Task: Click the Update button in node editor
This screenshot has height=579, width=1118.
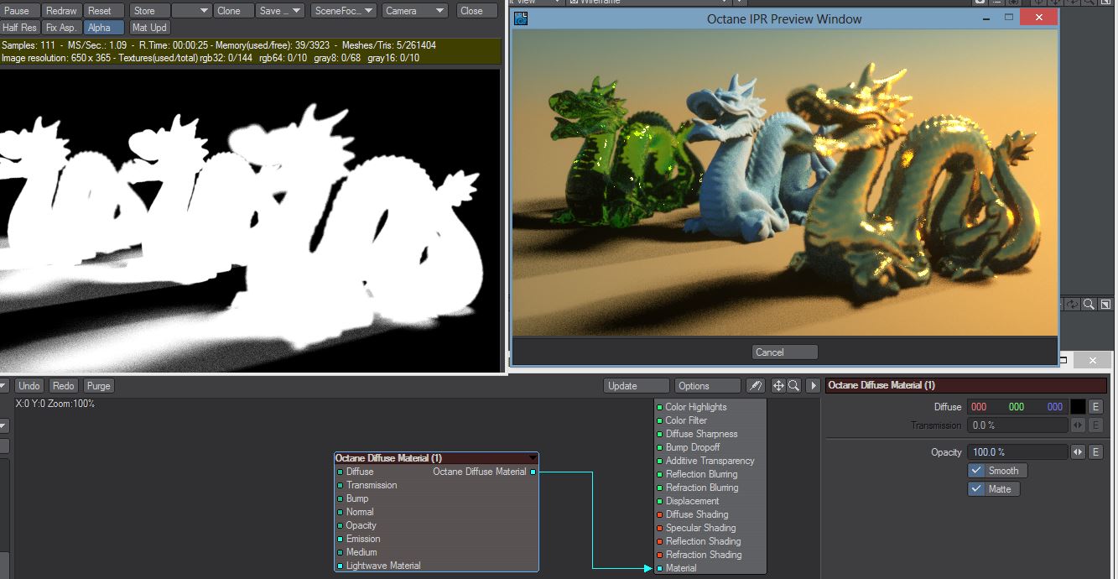Action: point(637,386)
